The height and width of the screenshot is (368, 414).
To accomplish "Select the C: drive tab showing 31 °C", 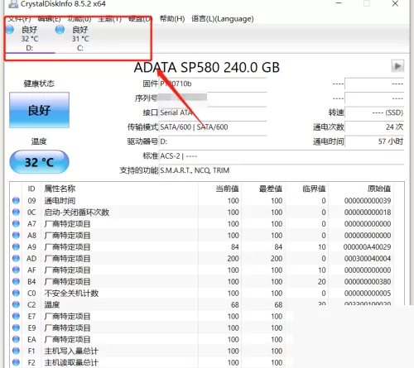I will tap(80, 38).
